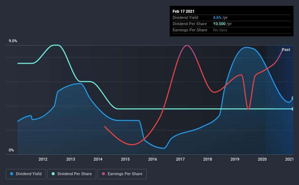The width and height of the screenshot is (299, 185).
Task: Click the tooltip Dividend Yield row label
Action: (185, 17)
